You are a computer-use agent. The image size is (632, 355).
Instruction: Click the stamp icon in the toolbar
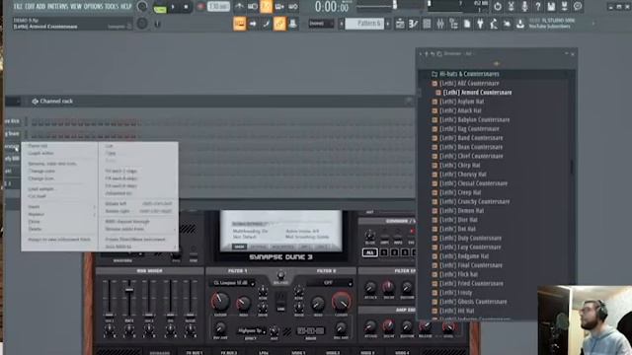[x=292, y=24]
